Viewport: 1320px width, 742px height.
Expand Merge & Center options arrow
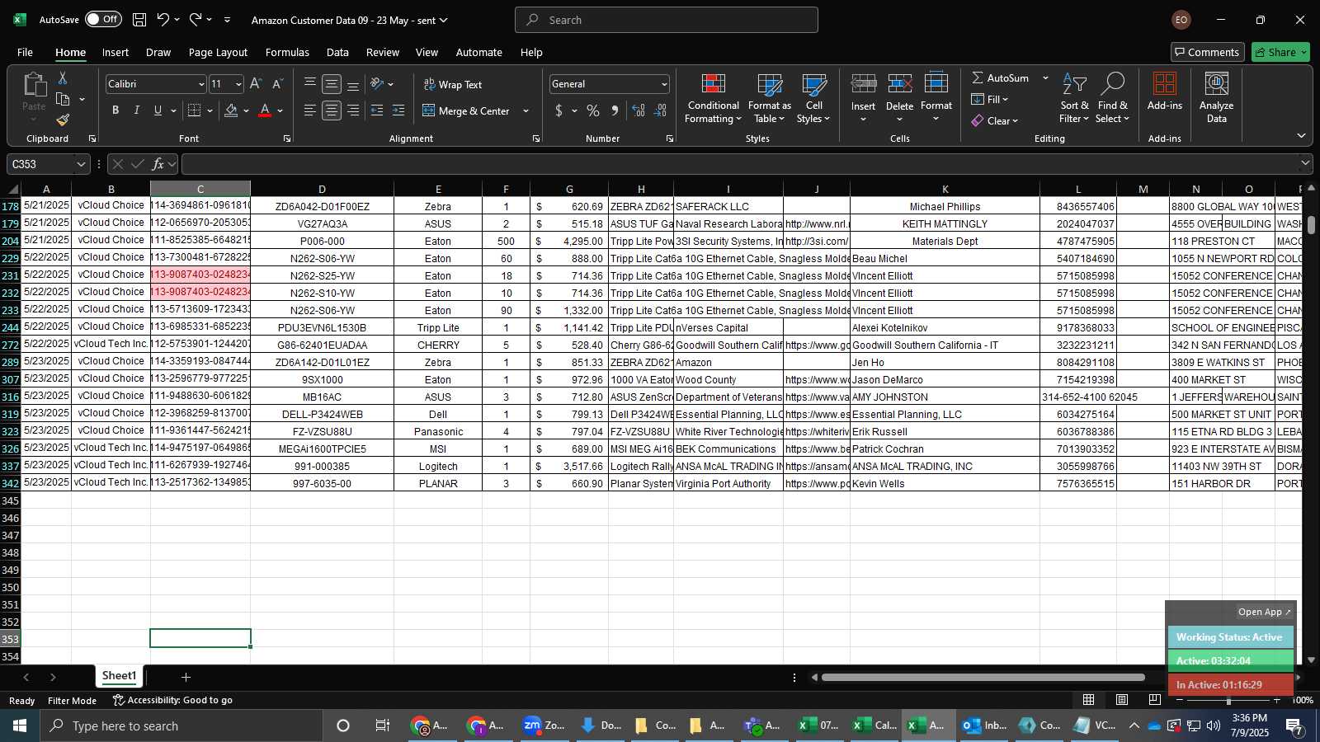point(526,110)
